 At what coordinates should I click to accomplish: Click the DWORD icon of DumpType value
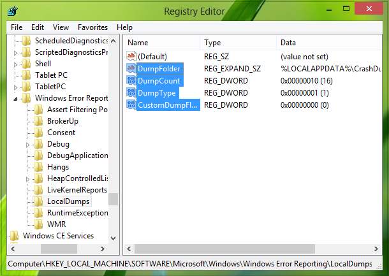tap(131, 93)
